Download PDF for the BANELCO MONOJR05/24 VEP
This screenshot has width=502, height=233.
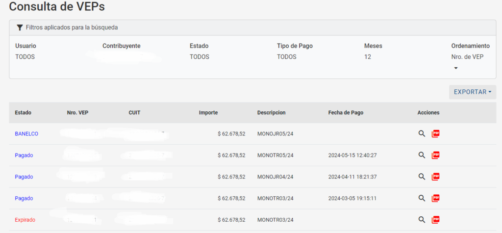pyautogui.click(x=435, y=134)
